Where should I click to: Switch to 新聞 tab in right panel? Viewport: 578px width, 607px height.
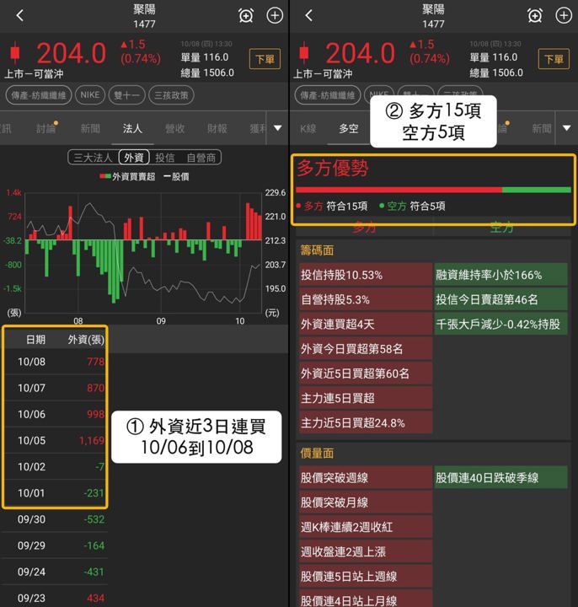pos(542,128)
